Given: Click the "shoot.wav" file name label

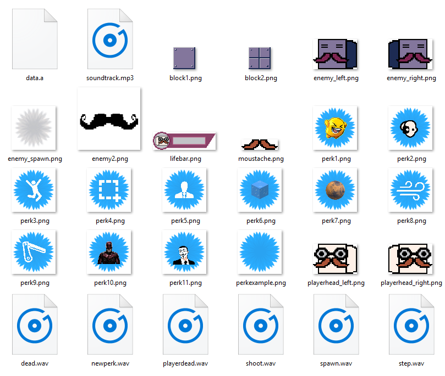Looking at the screenshot, I should tap(261, 363).
